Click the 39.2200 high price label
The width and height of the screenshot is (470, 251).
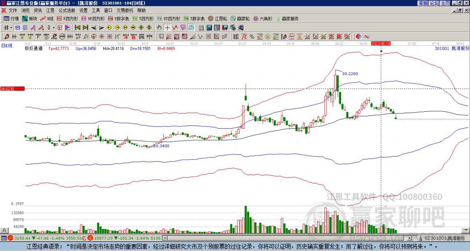[x=350, y=74]
